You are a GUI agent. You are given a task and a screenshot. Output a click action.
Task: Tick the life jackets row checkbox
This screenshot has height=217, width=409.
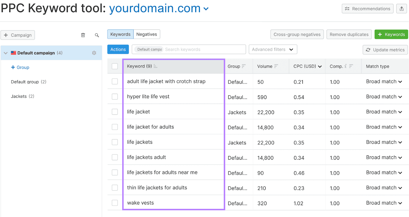pos(115,142)
